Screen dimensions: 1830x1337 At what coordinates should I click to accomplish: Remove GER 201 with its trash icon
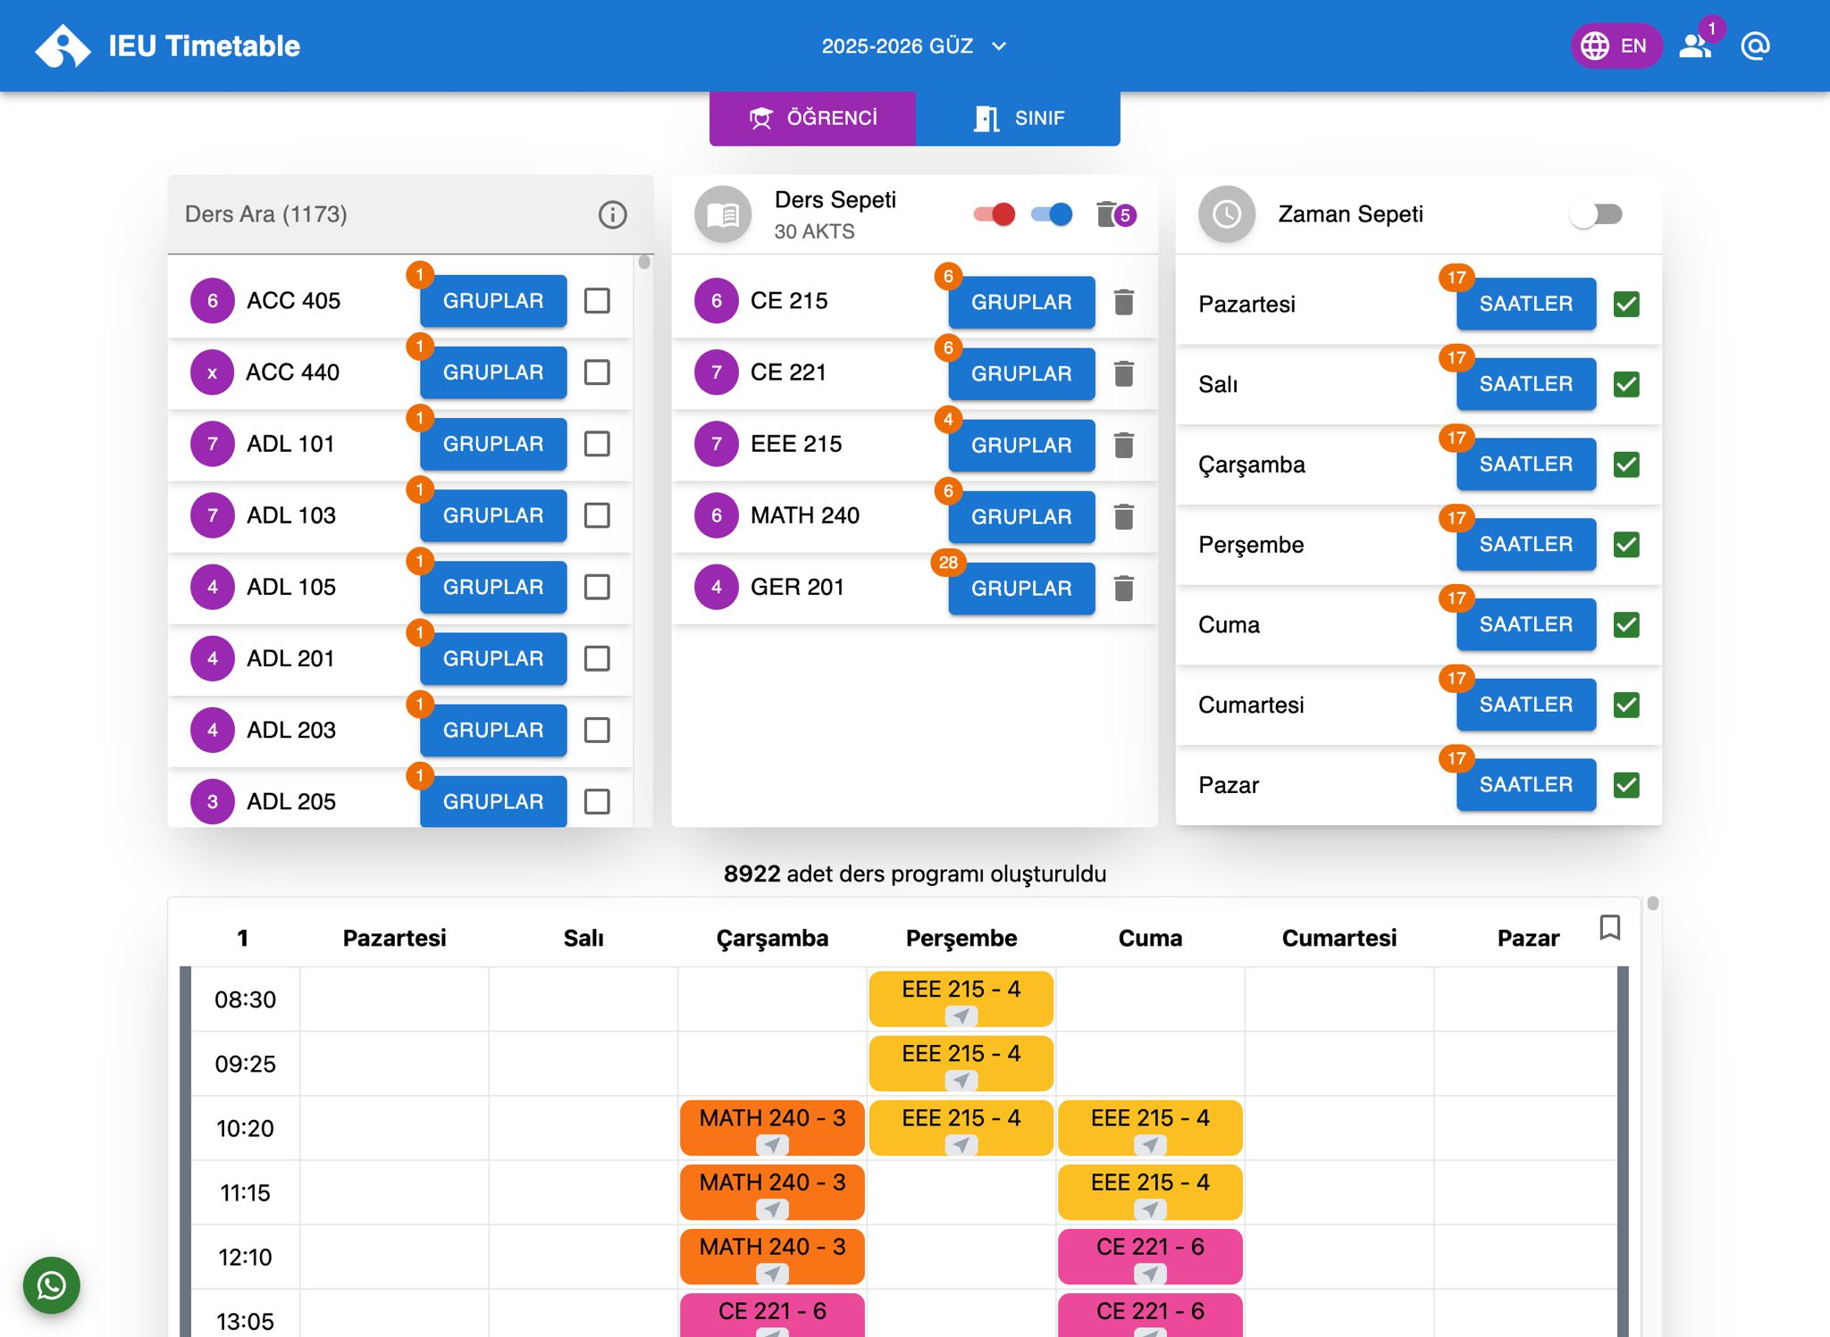tap(1124, 588)
